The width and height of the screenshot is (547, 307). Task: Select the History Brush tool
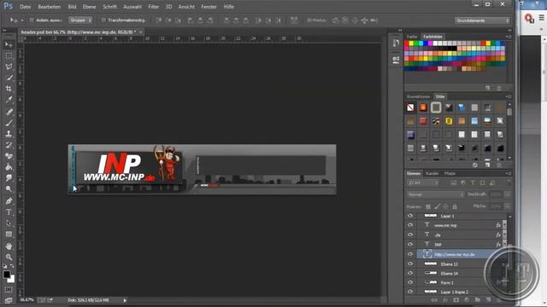[x=9, y=145]
